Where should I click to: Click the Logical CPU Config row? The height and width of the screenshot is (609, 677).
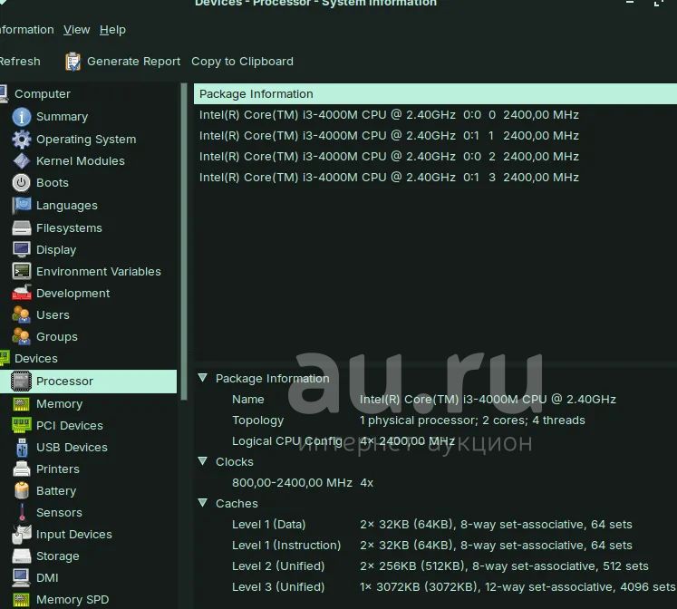pos(435,441)
